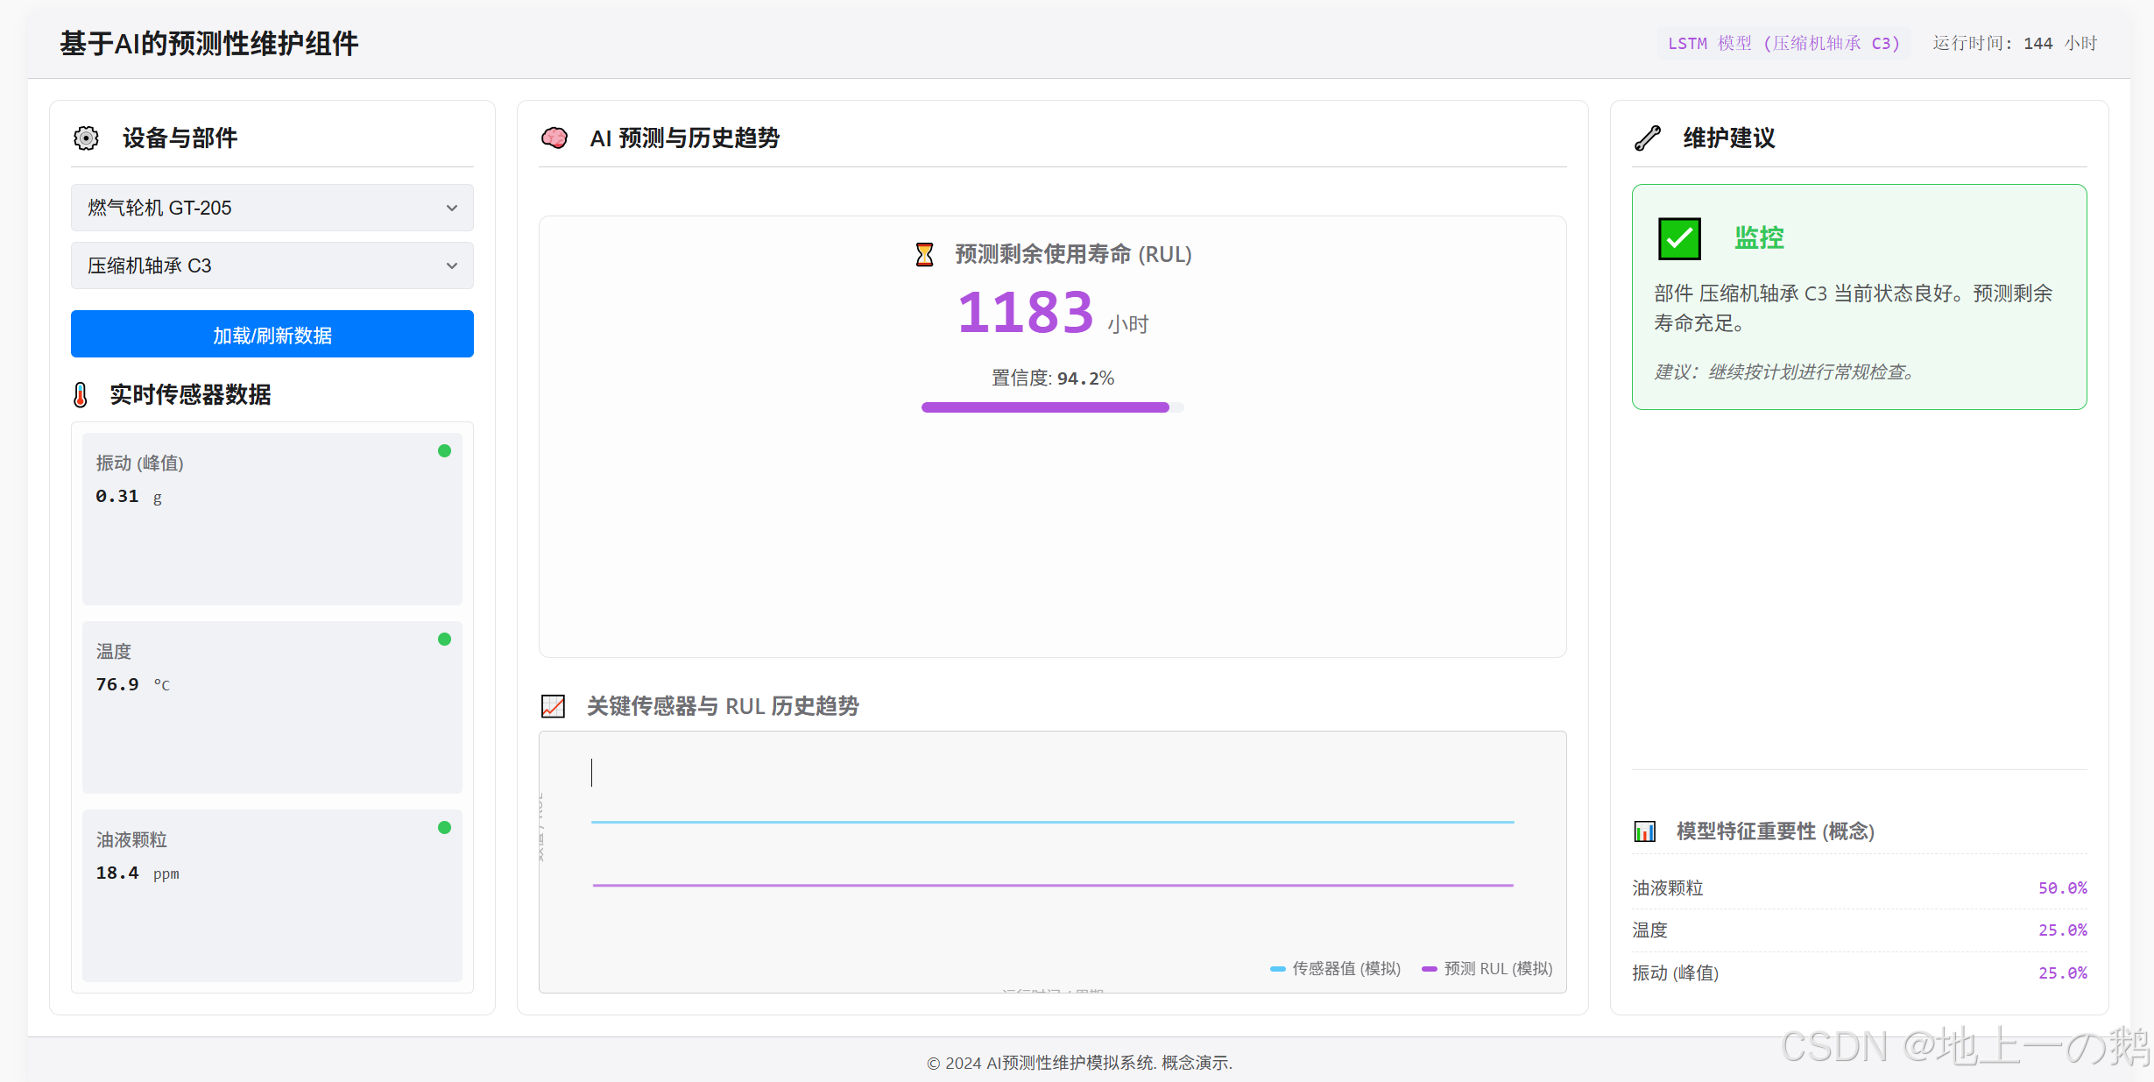The height and width of the screenshot is (1082, 2154).
Task: Click the chevron arrow of GT-205 selector
Action: click(452, 208)
